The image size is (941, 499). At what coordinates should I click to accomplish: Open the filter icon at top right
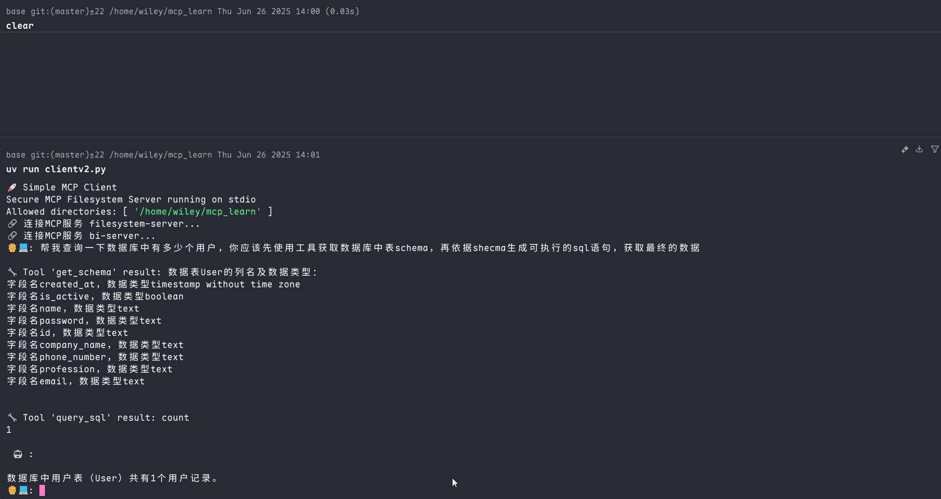(x=935, y=149)
